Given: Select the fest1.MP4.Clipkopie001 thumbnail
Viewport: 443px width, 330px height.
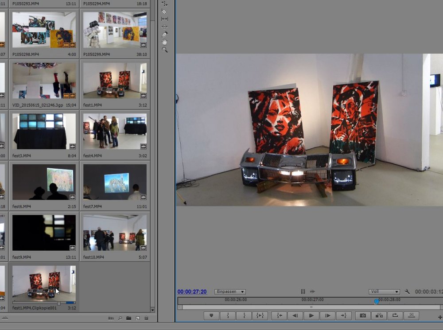Looking at the screenshot, I should (x=44, y=283).
